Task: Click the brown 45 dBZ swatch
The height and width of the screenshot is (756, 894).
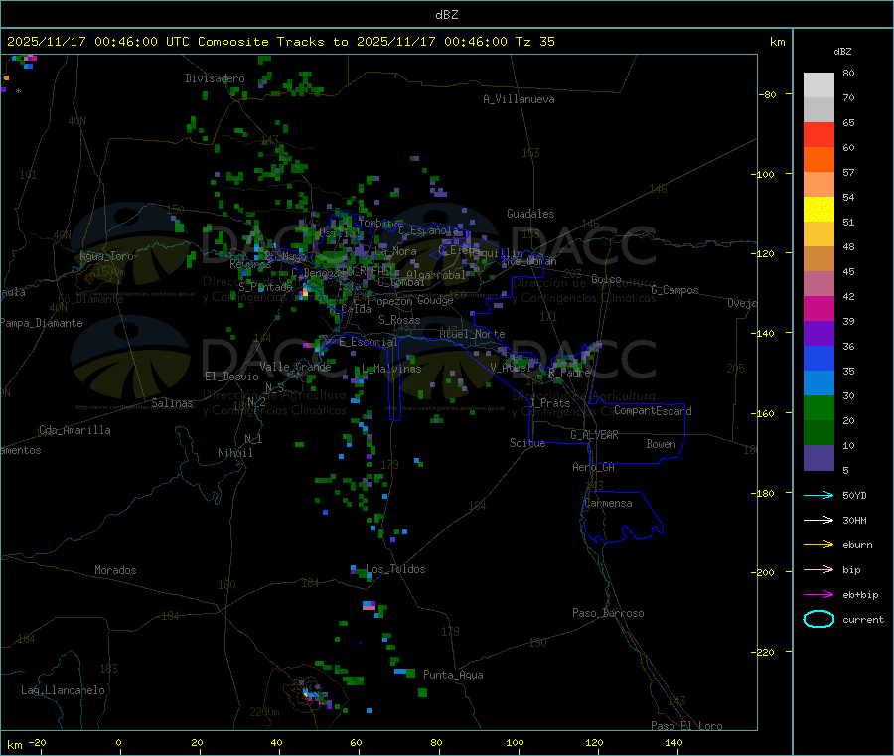Action: coord(819,259)
